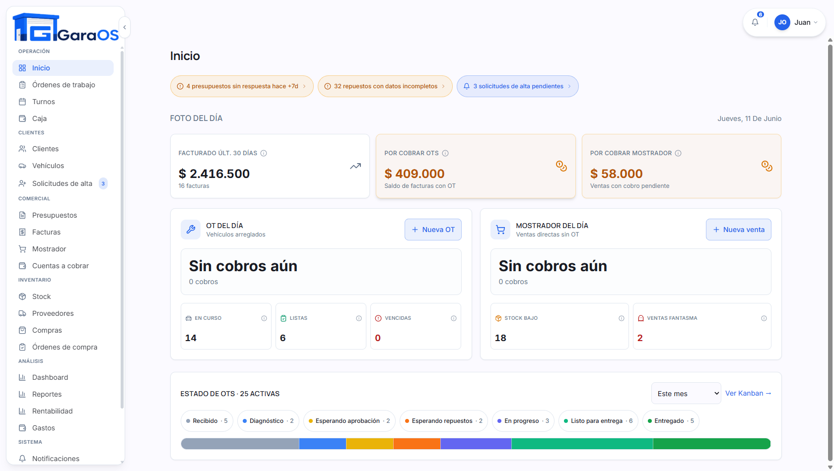Image resolution: width=834 pixels, height=471 pixels.
Task: Open Rentabilidad in the sidebar
Action: [63, 411]
